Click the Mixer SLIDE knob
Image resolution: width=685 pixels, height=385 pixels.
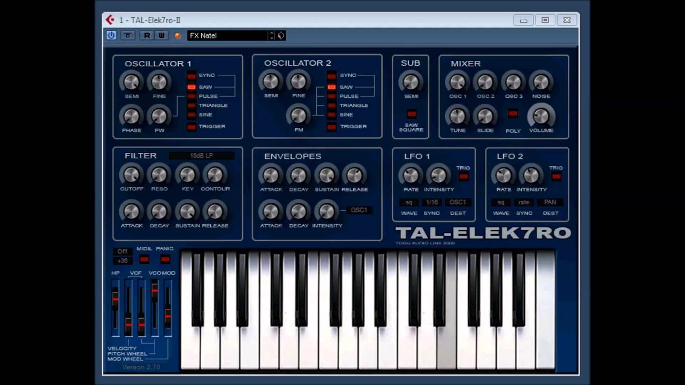485,116
